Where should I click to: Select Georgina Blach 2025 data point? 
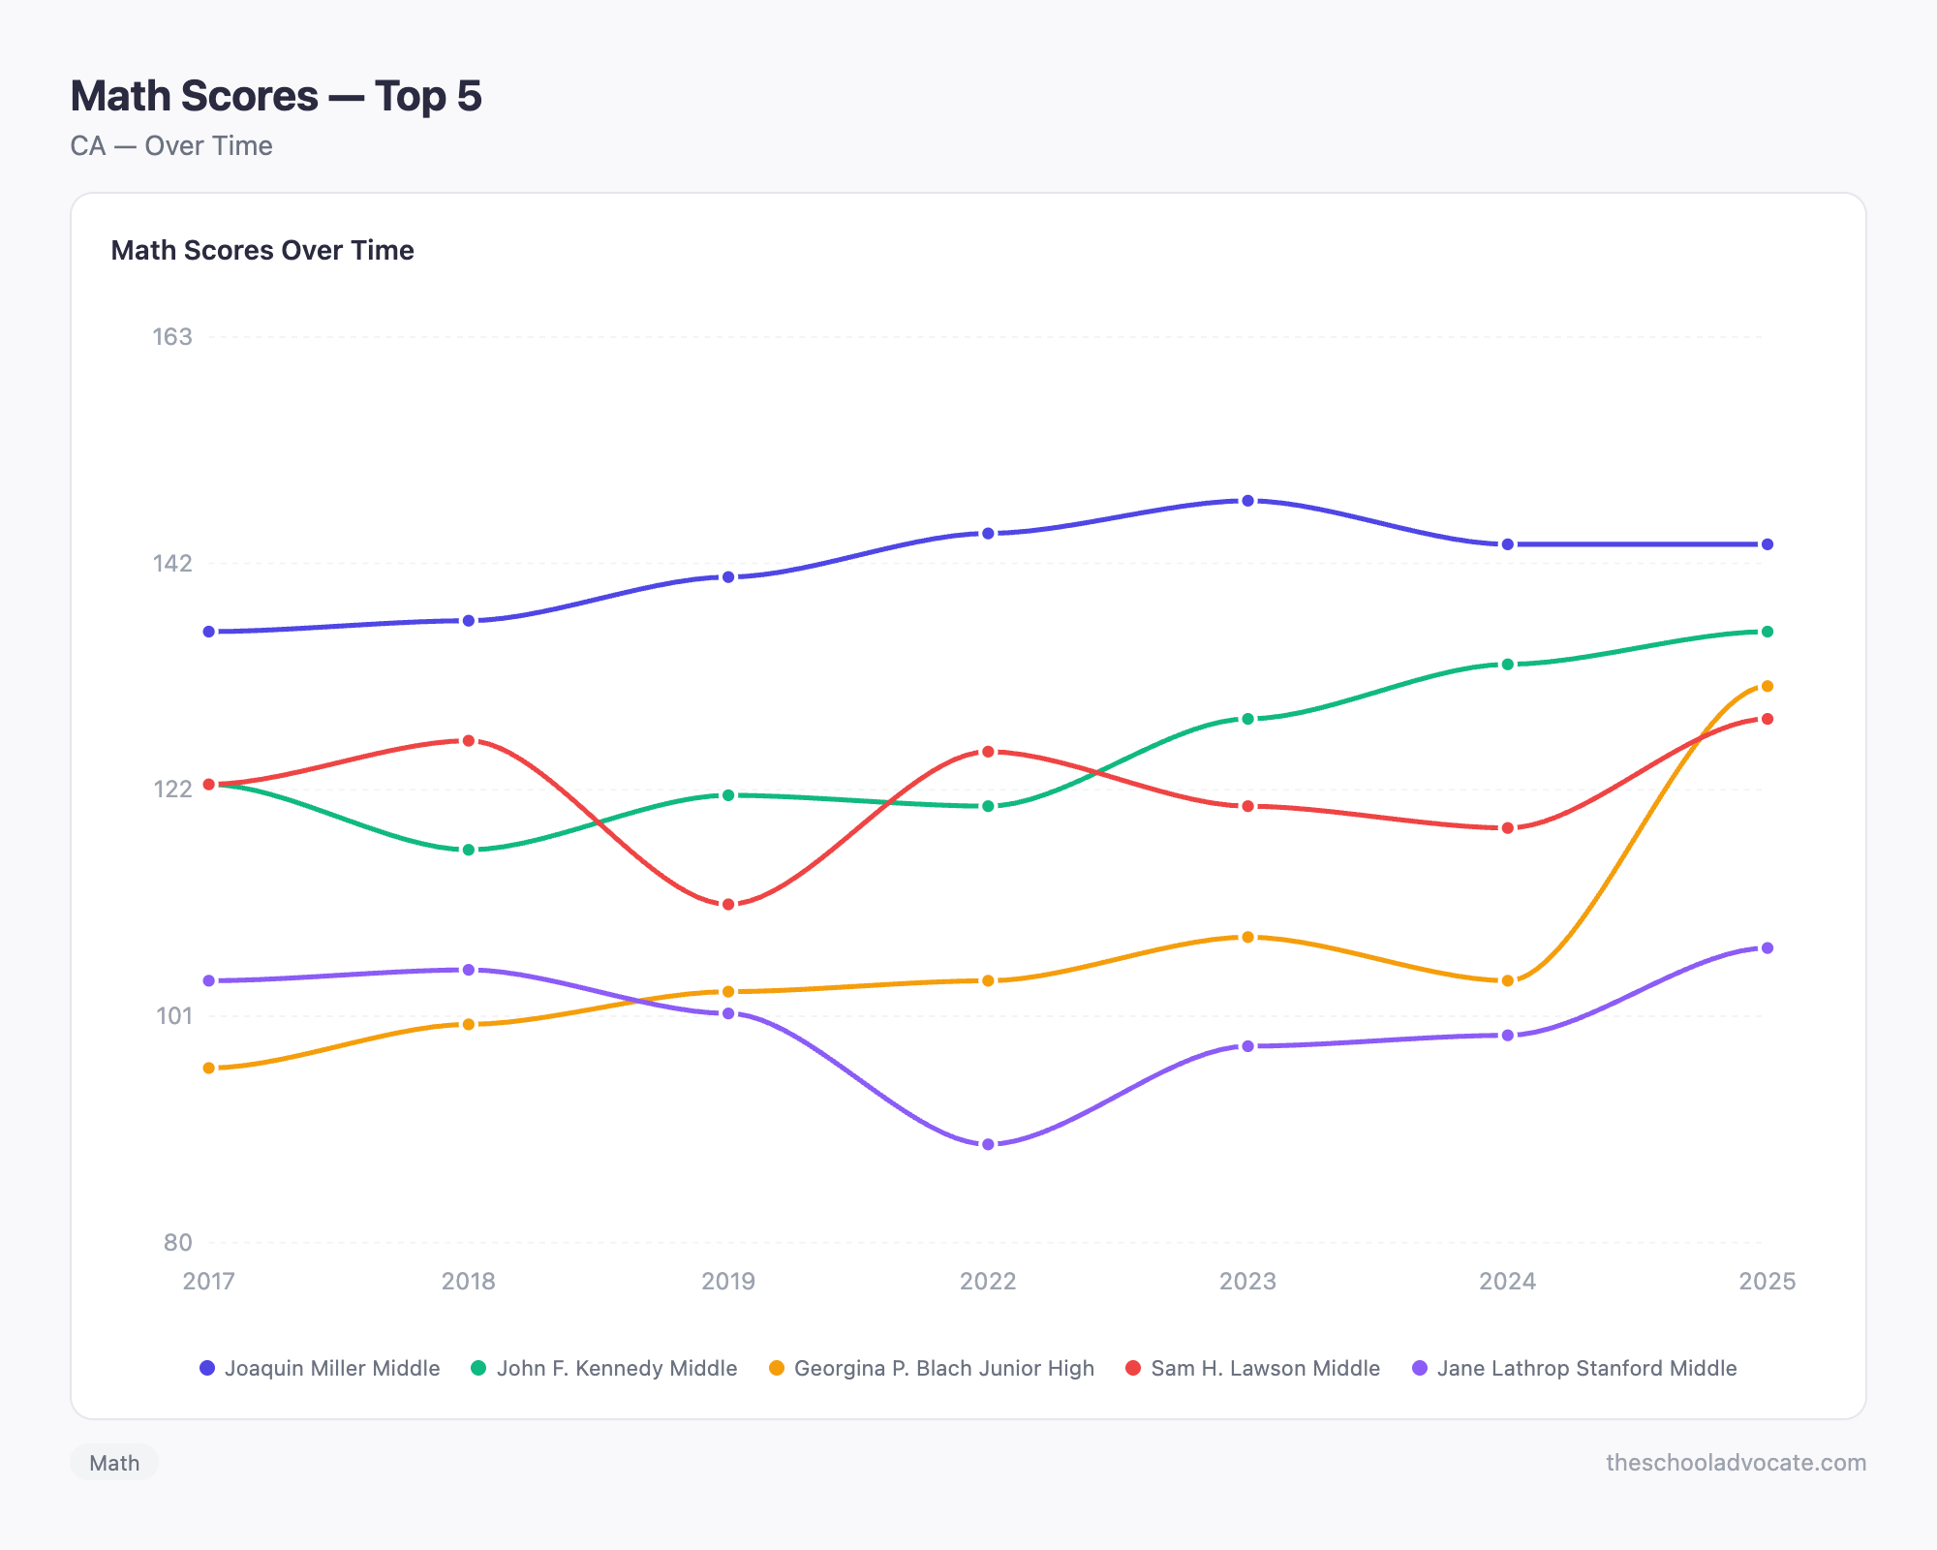click(x=1767, y=686)
